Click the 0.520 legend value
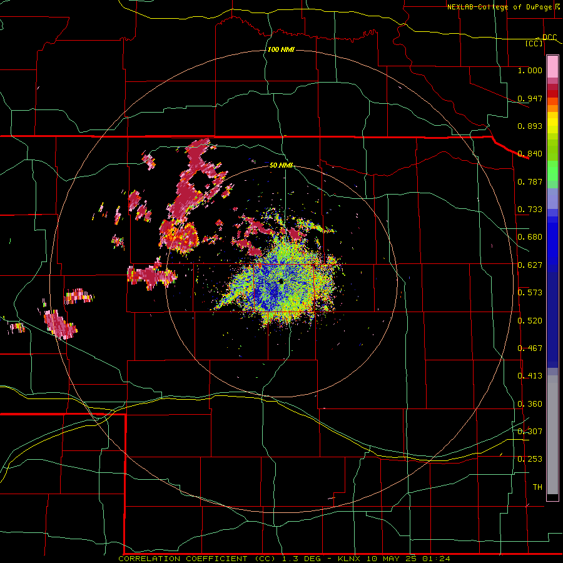Screen dimensions: 563x563 click(530, 321)
